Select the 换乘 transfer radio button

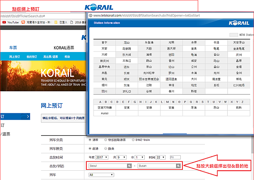[105, 148]
